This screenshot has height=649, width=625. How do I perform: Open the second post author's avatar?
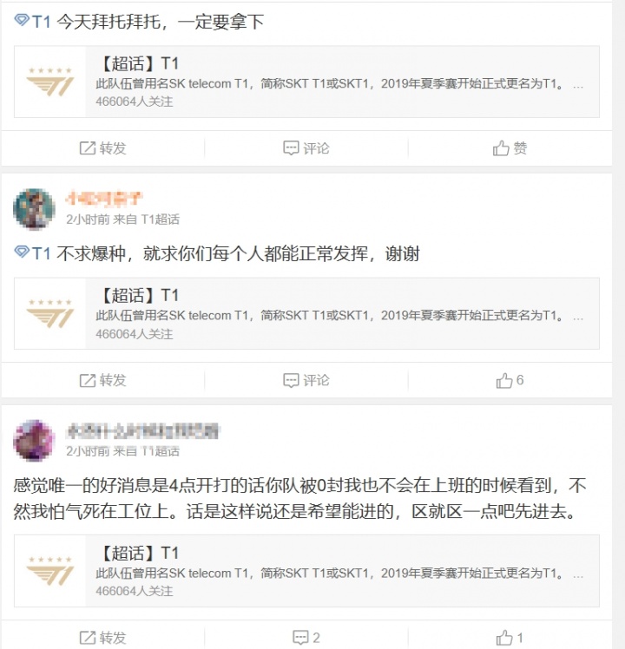[34, 209]
